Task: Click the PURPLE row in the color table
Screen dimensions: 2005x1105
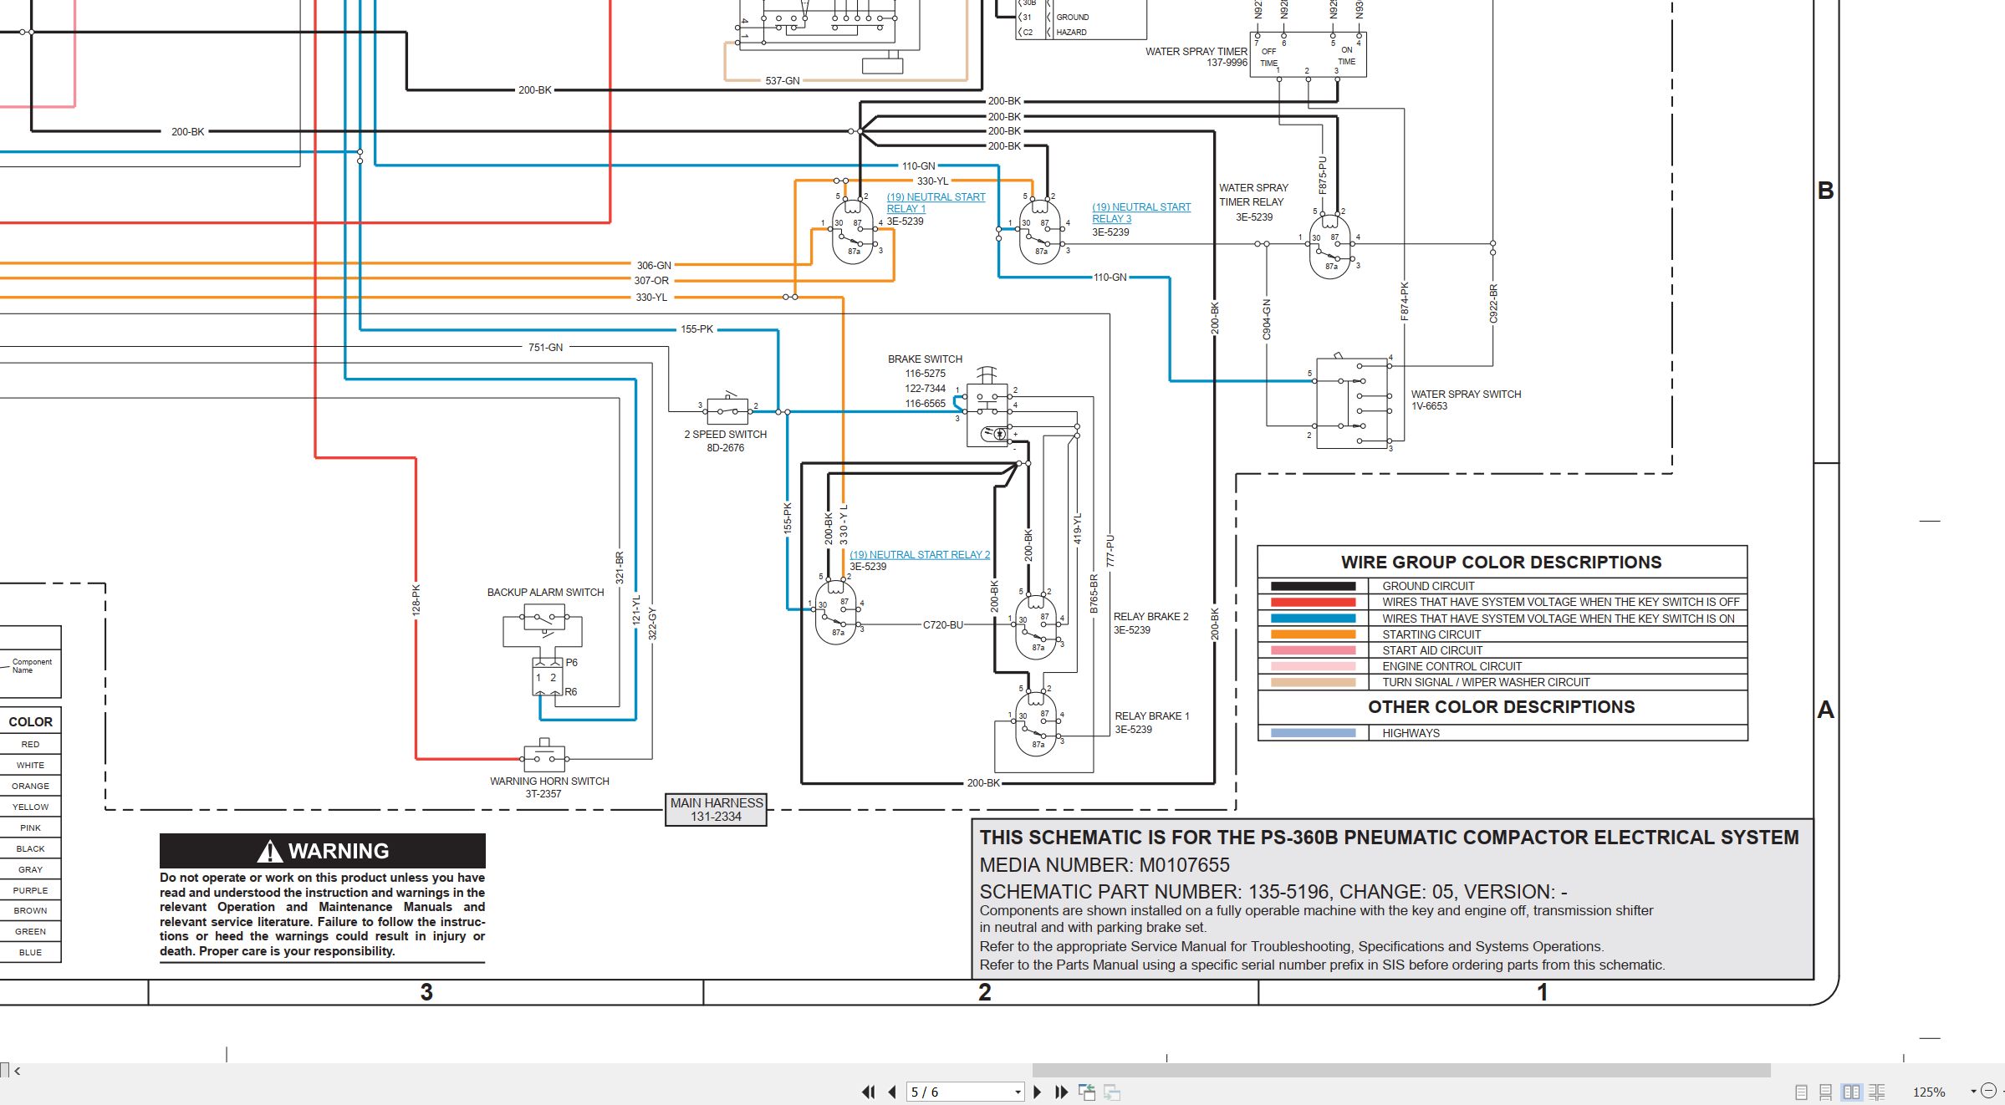Action: tap(30, 890)
